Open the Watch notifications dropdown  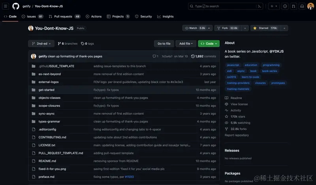click(197, 28)
